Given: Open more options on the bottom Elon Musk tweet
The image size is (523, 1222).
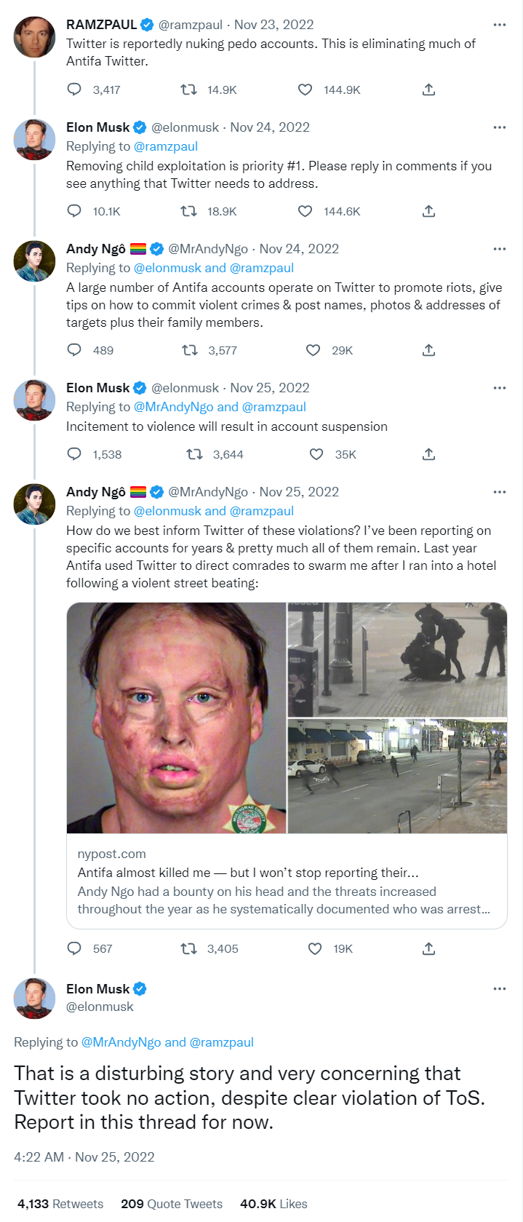Looking at the screenshot, I should (x=500, y=988).
